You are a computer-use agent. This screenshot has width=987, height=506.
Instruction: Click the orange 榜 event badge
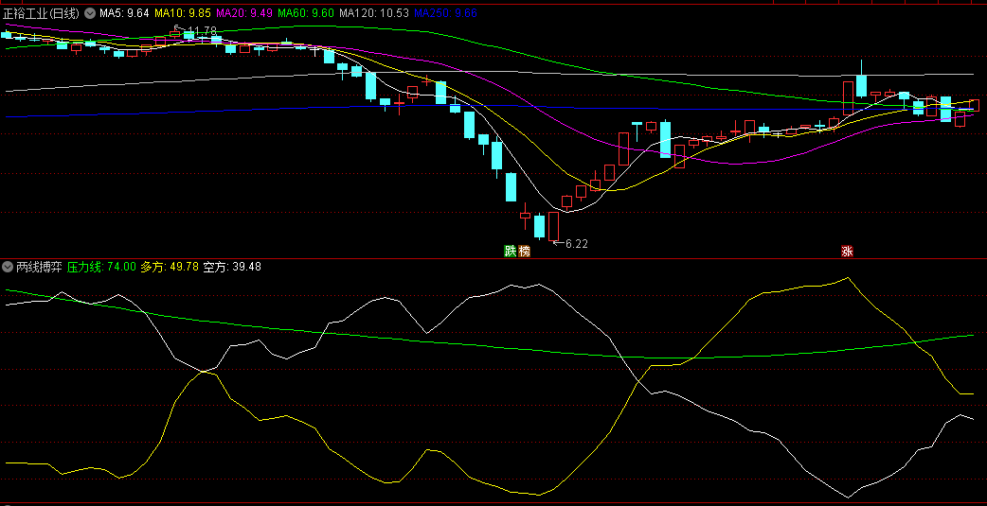[x=525, y=252]
